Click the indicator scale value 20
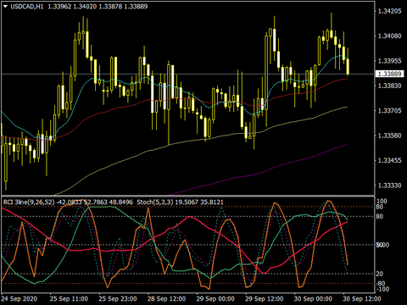Viewport: 407px width, 305px height. [380, 274]
